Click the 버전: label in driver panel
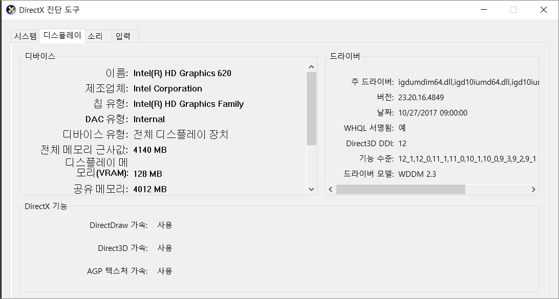Image resolution: width=559 pixels, height=299 pixels. [385, 98]
